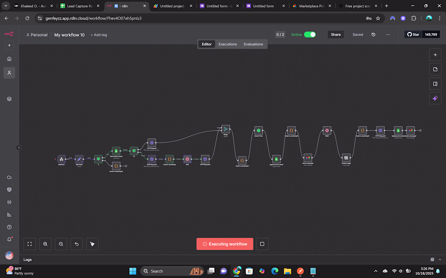Open the HTTP Request1 node
The image size is (446, 278).
(x=152, y=159)
